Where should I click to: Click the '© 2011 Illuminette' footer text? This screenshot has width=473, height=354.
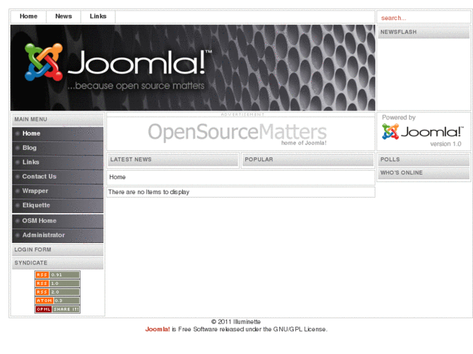pos(236,322)
